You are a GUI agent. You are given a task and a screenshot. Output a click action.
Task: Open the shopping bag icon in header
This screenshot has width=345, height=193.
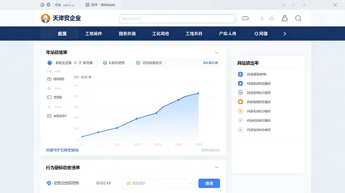[x=285, y=18]
